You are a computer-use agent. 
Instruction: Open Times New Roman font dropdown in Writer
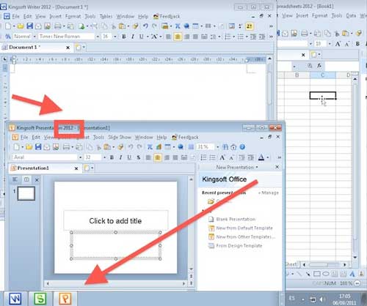pos(98,37)
